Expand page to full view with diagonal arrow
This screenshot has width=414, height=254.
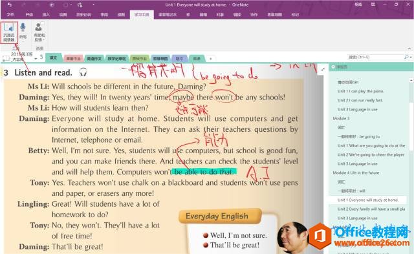tap(323, 69)
